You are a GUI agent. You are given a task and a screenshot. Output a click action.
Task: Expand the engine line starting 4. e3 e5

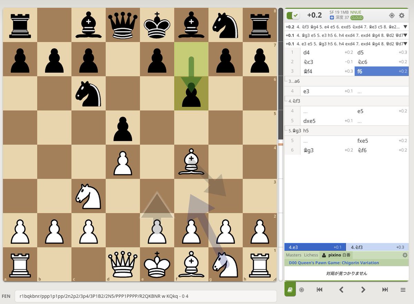click(x=405, y=44)
